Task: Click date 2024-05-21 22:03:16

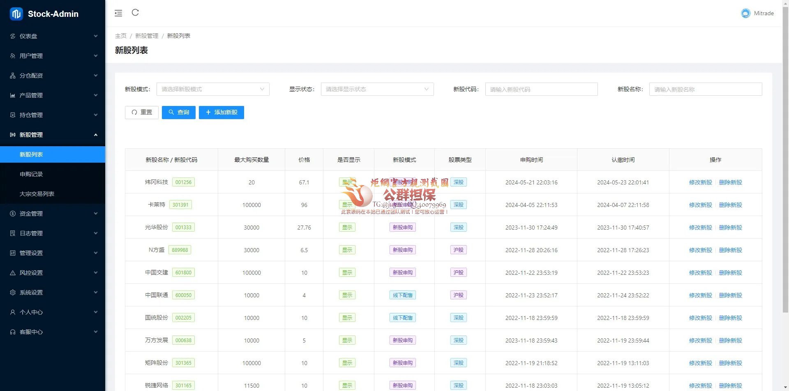Action: [531, 182]
